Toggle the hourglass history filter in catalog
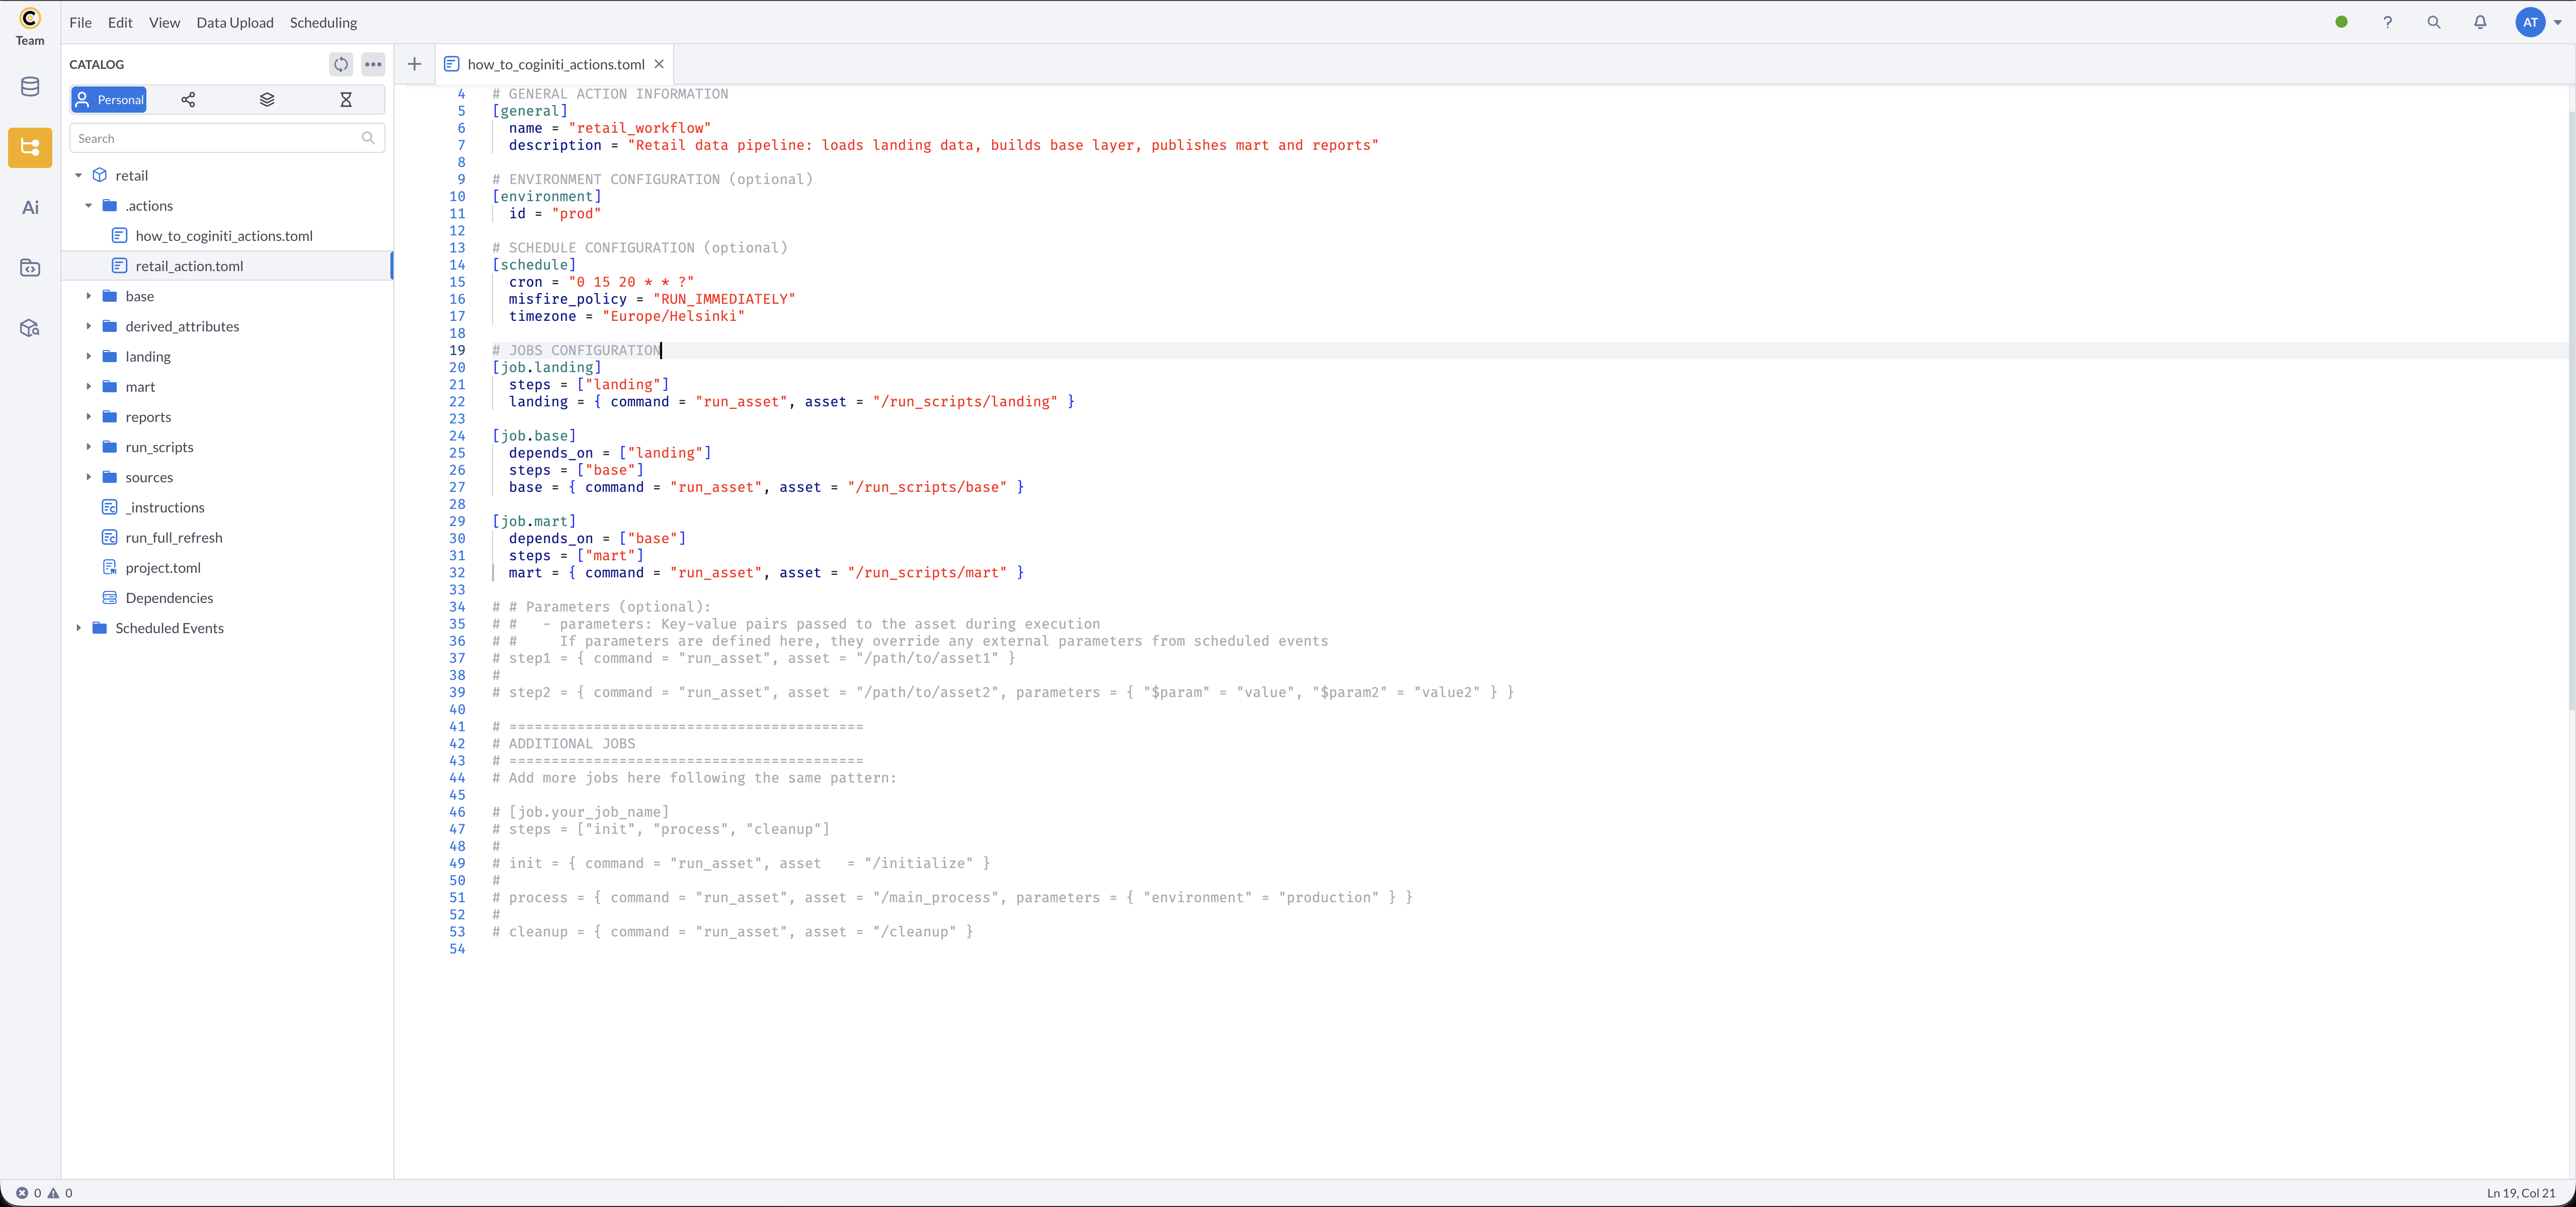Screen dimensions: 2576x1207 pos(346,100)
